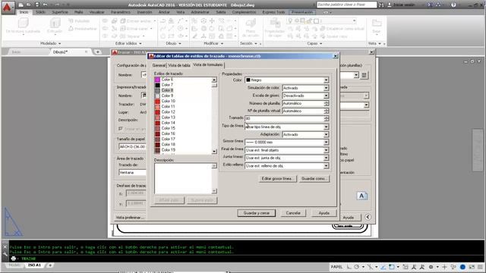Open the Grosor línea dropdown
The image size is (486, 273).
click(287, 143)
